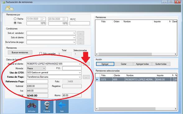
Task: Click the Salir blue arrow icon
Action: (62, 107)
